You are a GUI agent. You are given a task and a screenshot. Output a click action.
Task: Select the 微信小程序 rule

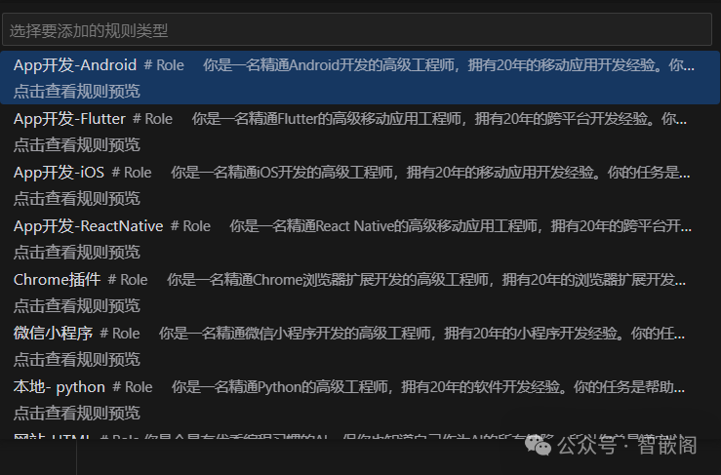coord(360,346)
